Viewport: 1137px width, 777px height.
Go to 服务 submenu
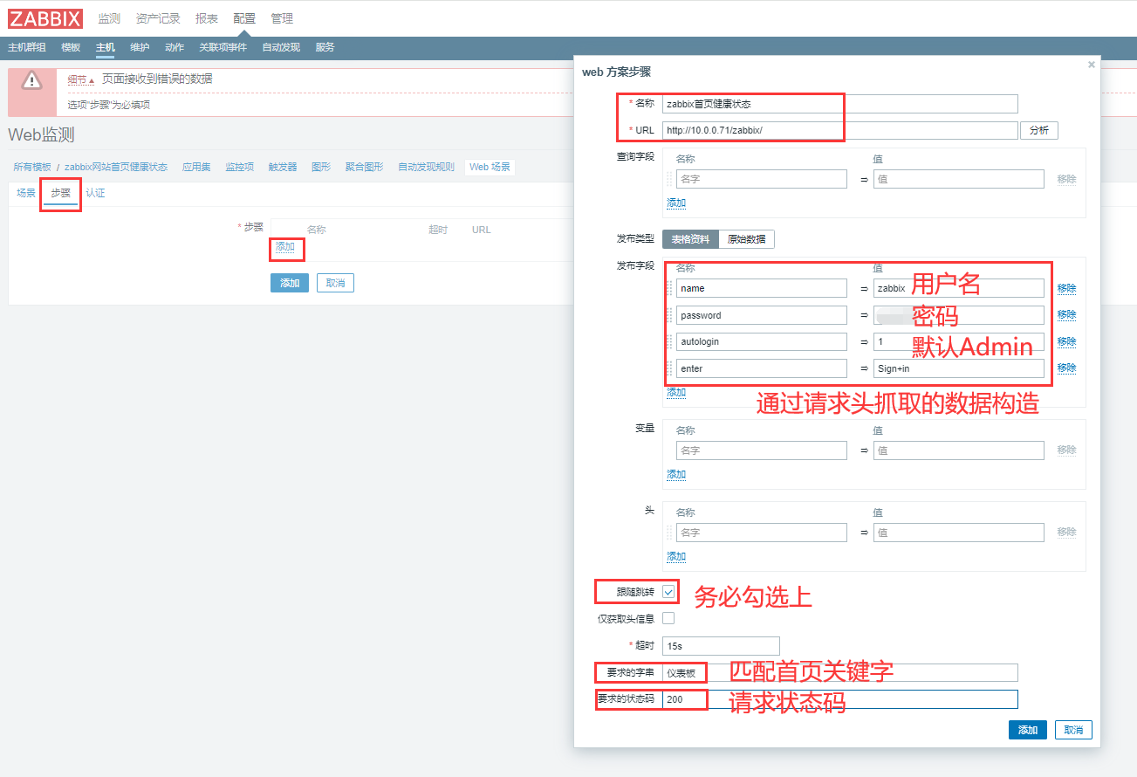click(325, 47)
